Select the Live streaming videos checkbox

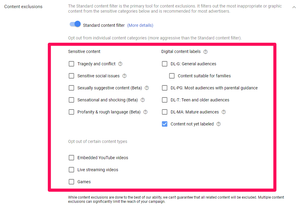[x=71, y=170]
